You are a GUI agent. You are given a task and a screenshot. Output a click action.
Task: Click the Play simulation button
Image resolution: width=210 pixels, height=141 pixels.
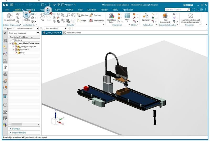pos(42,16)
